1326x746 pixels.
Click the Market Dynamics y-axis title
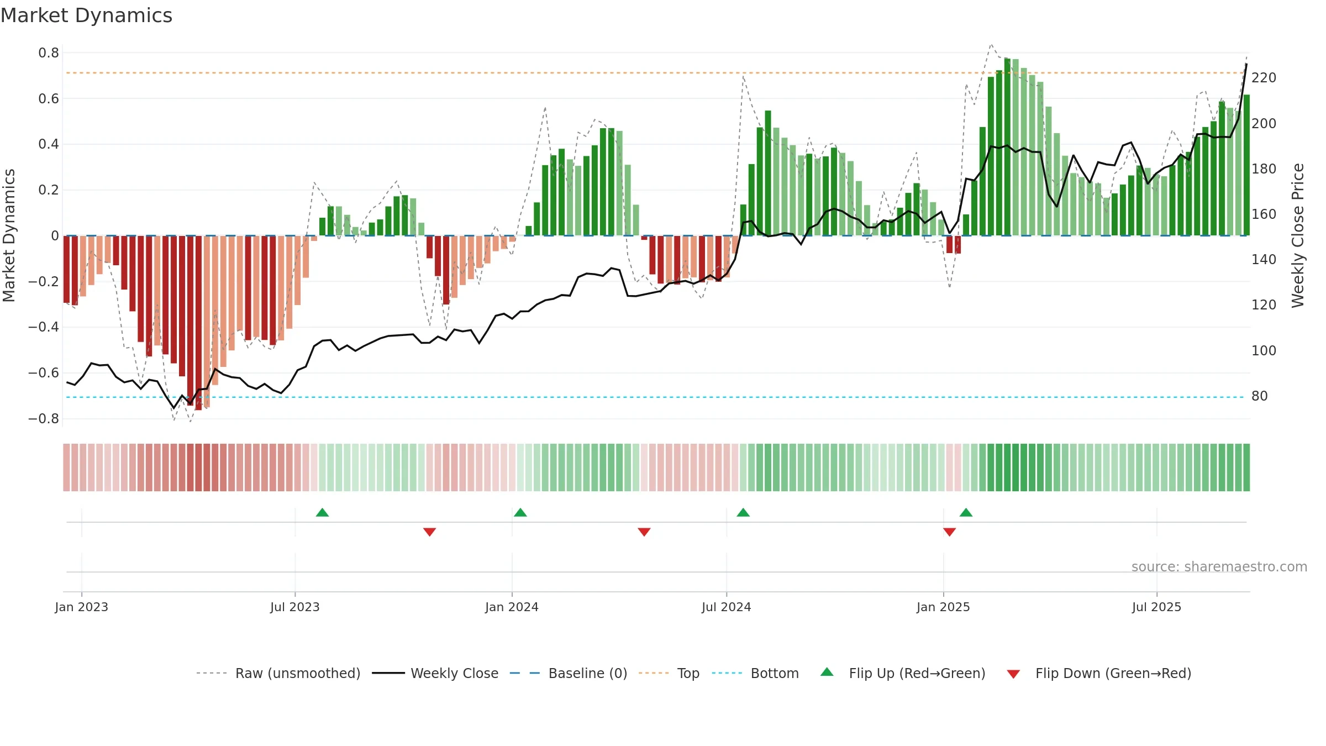point(9,235)
